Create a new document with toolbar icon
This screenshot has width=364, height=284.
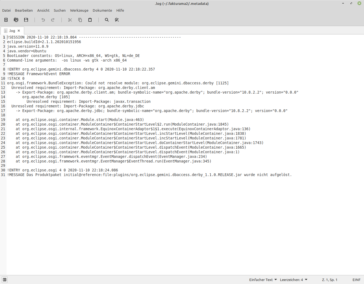tap(6, 20)
